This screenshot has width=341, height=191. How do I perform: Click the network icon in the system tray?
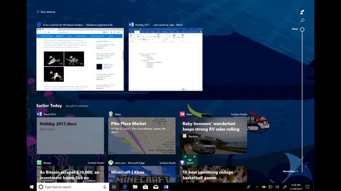pos(271,187)
